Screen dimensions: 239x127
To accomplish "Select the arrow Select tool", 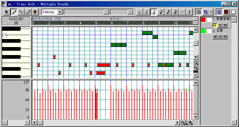I will [7, 12].
